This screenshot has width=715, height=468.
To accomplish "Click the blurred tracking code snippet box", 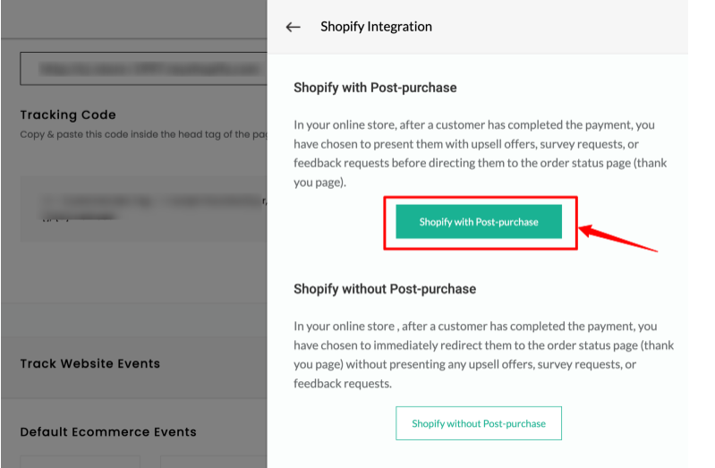I will tap(143, 208).
